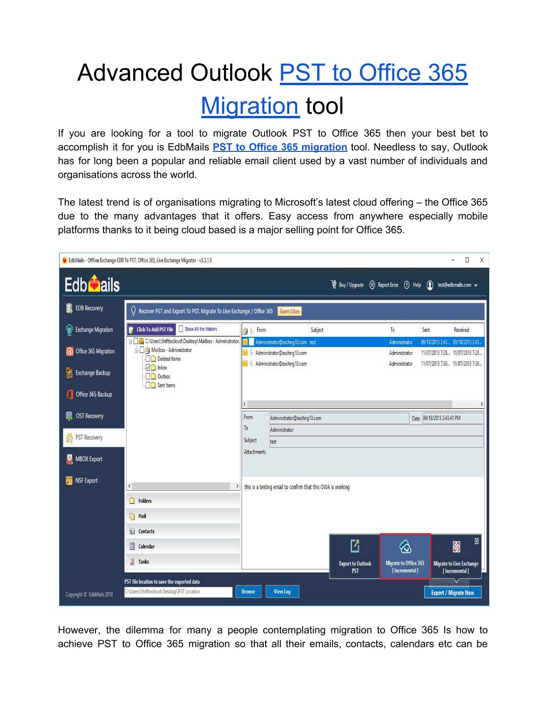Click the Calendar pane icon
The height and width of the screenshot is (712, 546).
pos(132,546)
